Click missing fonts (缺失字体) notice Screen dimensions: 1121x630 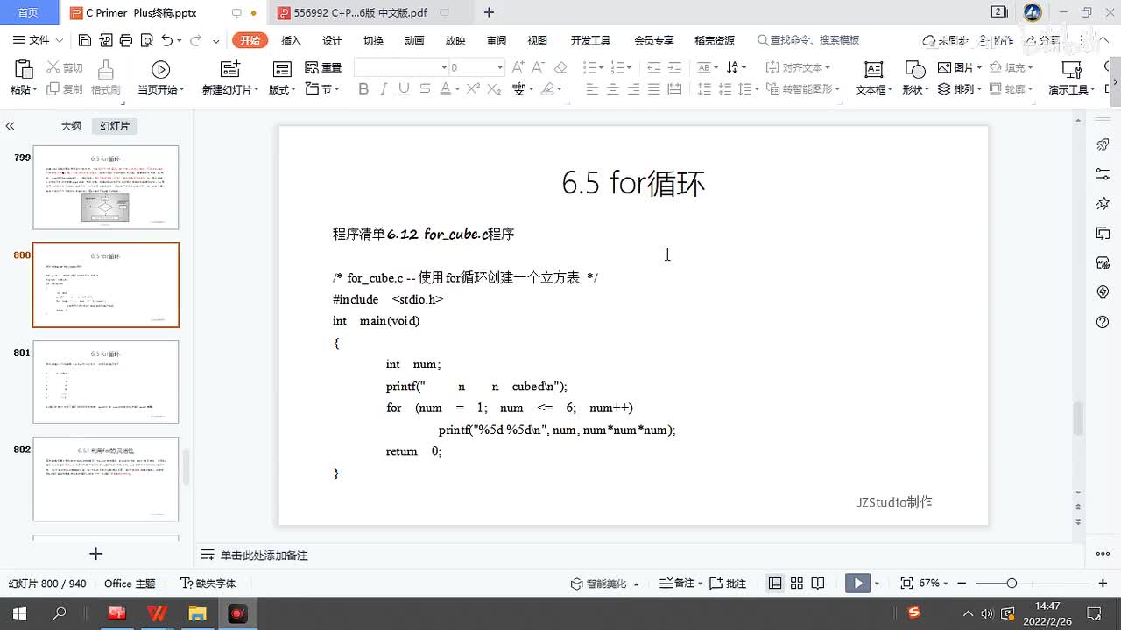click(x=208, y=584)
